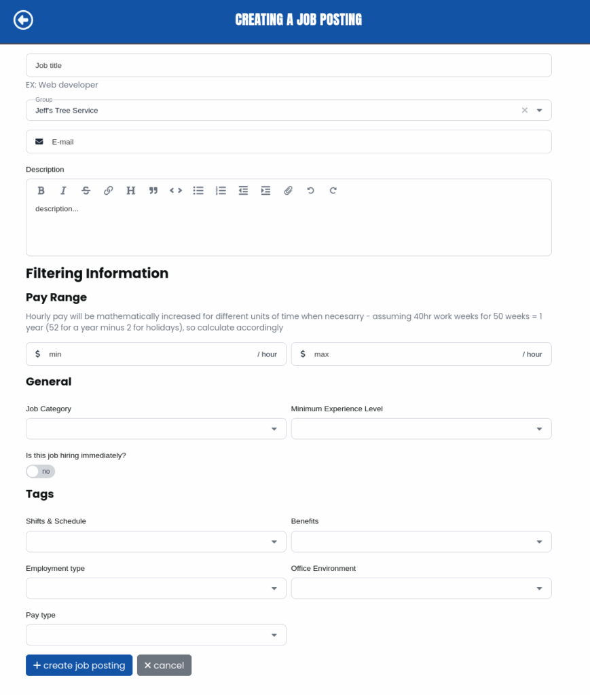Apply bold formatting in description editor
Screen dimensions: 590x695
[x=41, y=191]
